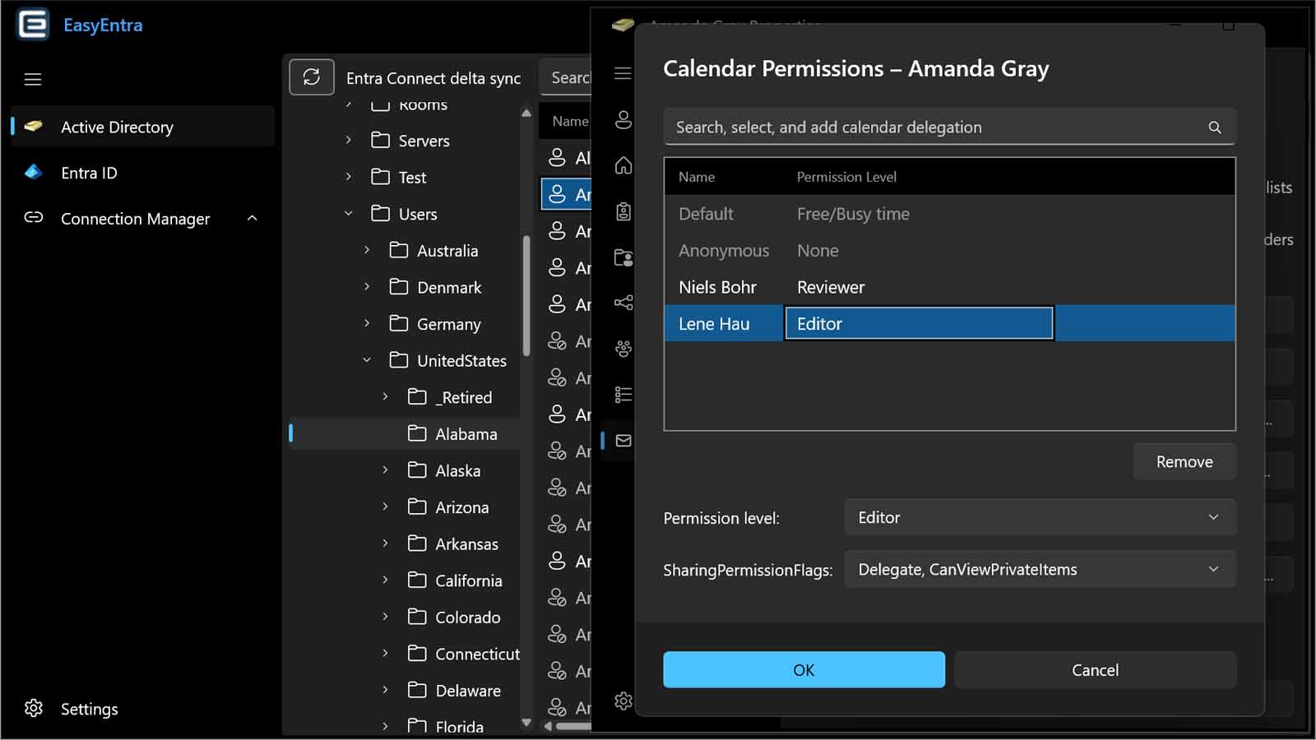Click the search magnifier in delegation field

1214,127
